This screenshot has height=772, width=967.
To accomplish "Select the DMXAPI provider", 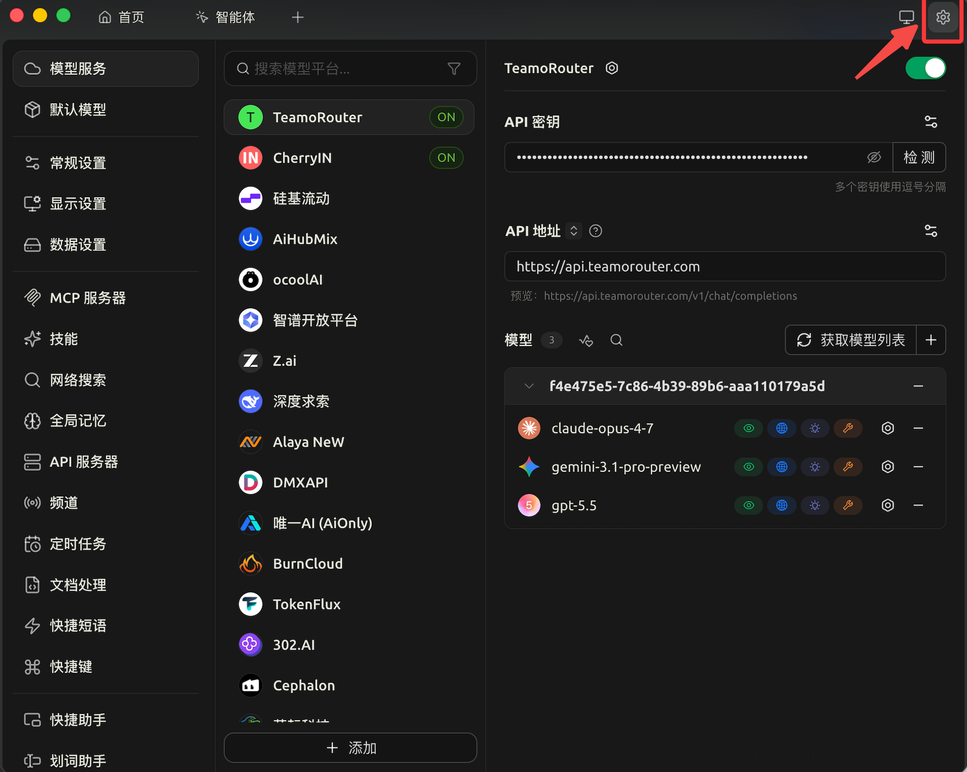I will [x=349, y=482].
